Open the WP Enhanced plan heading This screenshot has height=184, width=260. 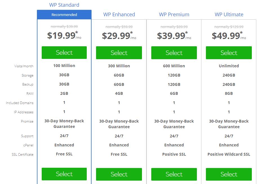[x=119, y=15]
